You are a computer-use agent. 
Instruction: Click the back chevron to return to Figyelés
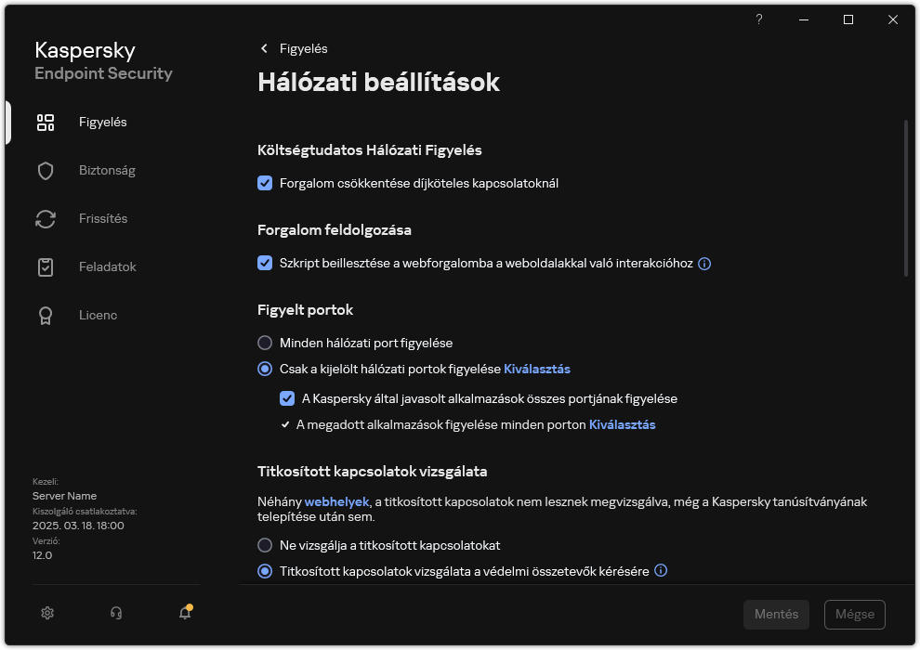pyautogui.click(x=263, y=48)
